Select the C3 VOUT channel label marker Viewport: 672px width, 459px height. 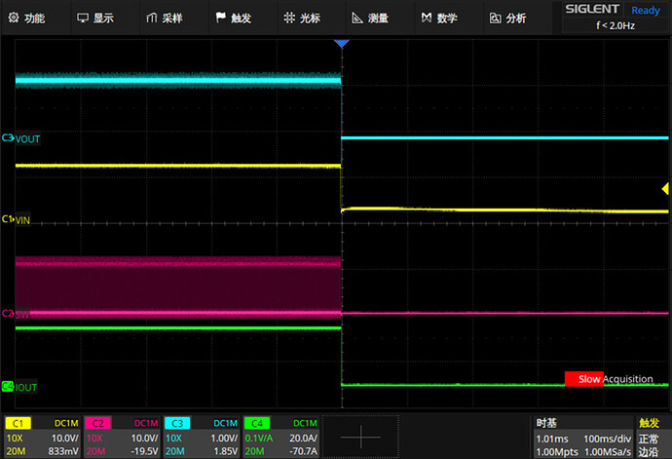point(21,138)
